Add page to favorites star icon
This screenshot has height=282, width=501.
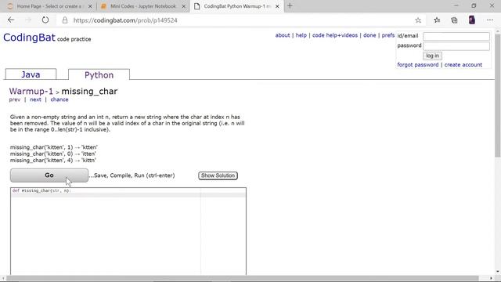(x=418, y=20)
